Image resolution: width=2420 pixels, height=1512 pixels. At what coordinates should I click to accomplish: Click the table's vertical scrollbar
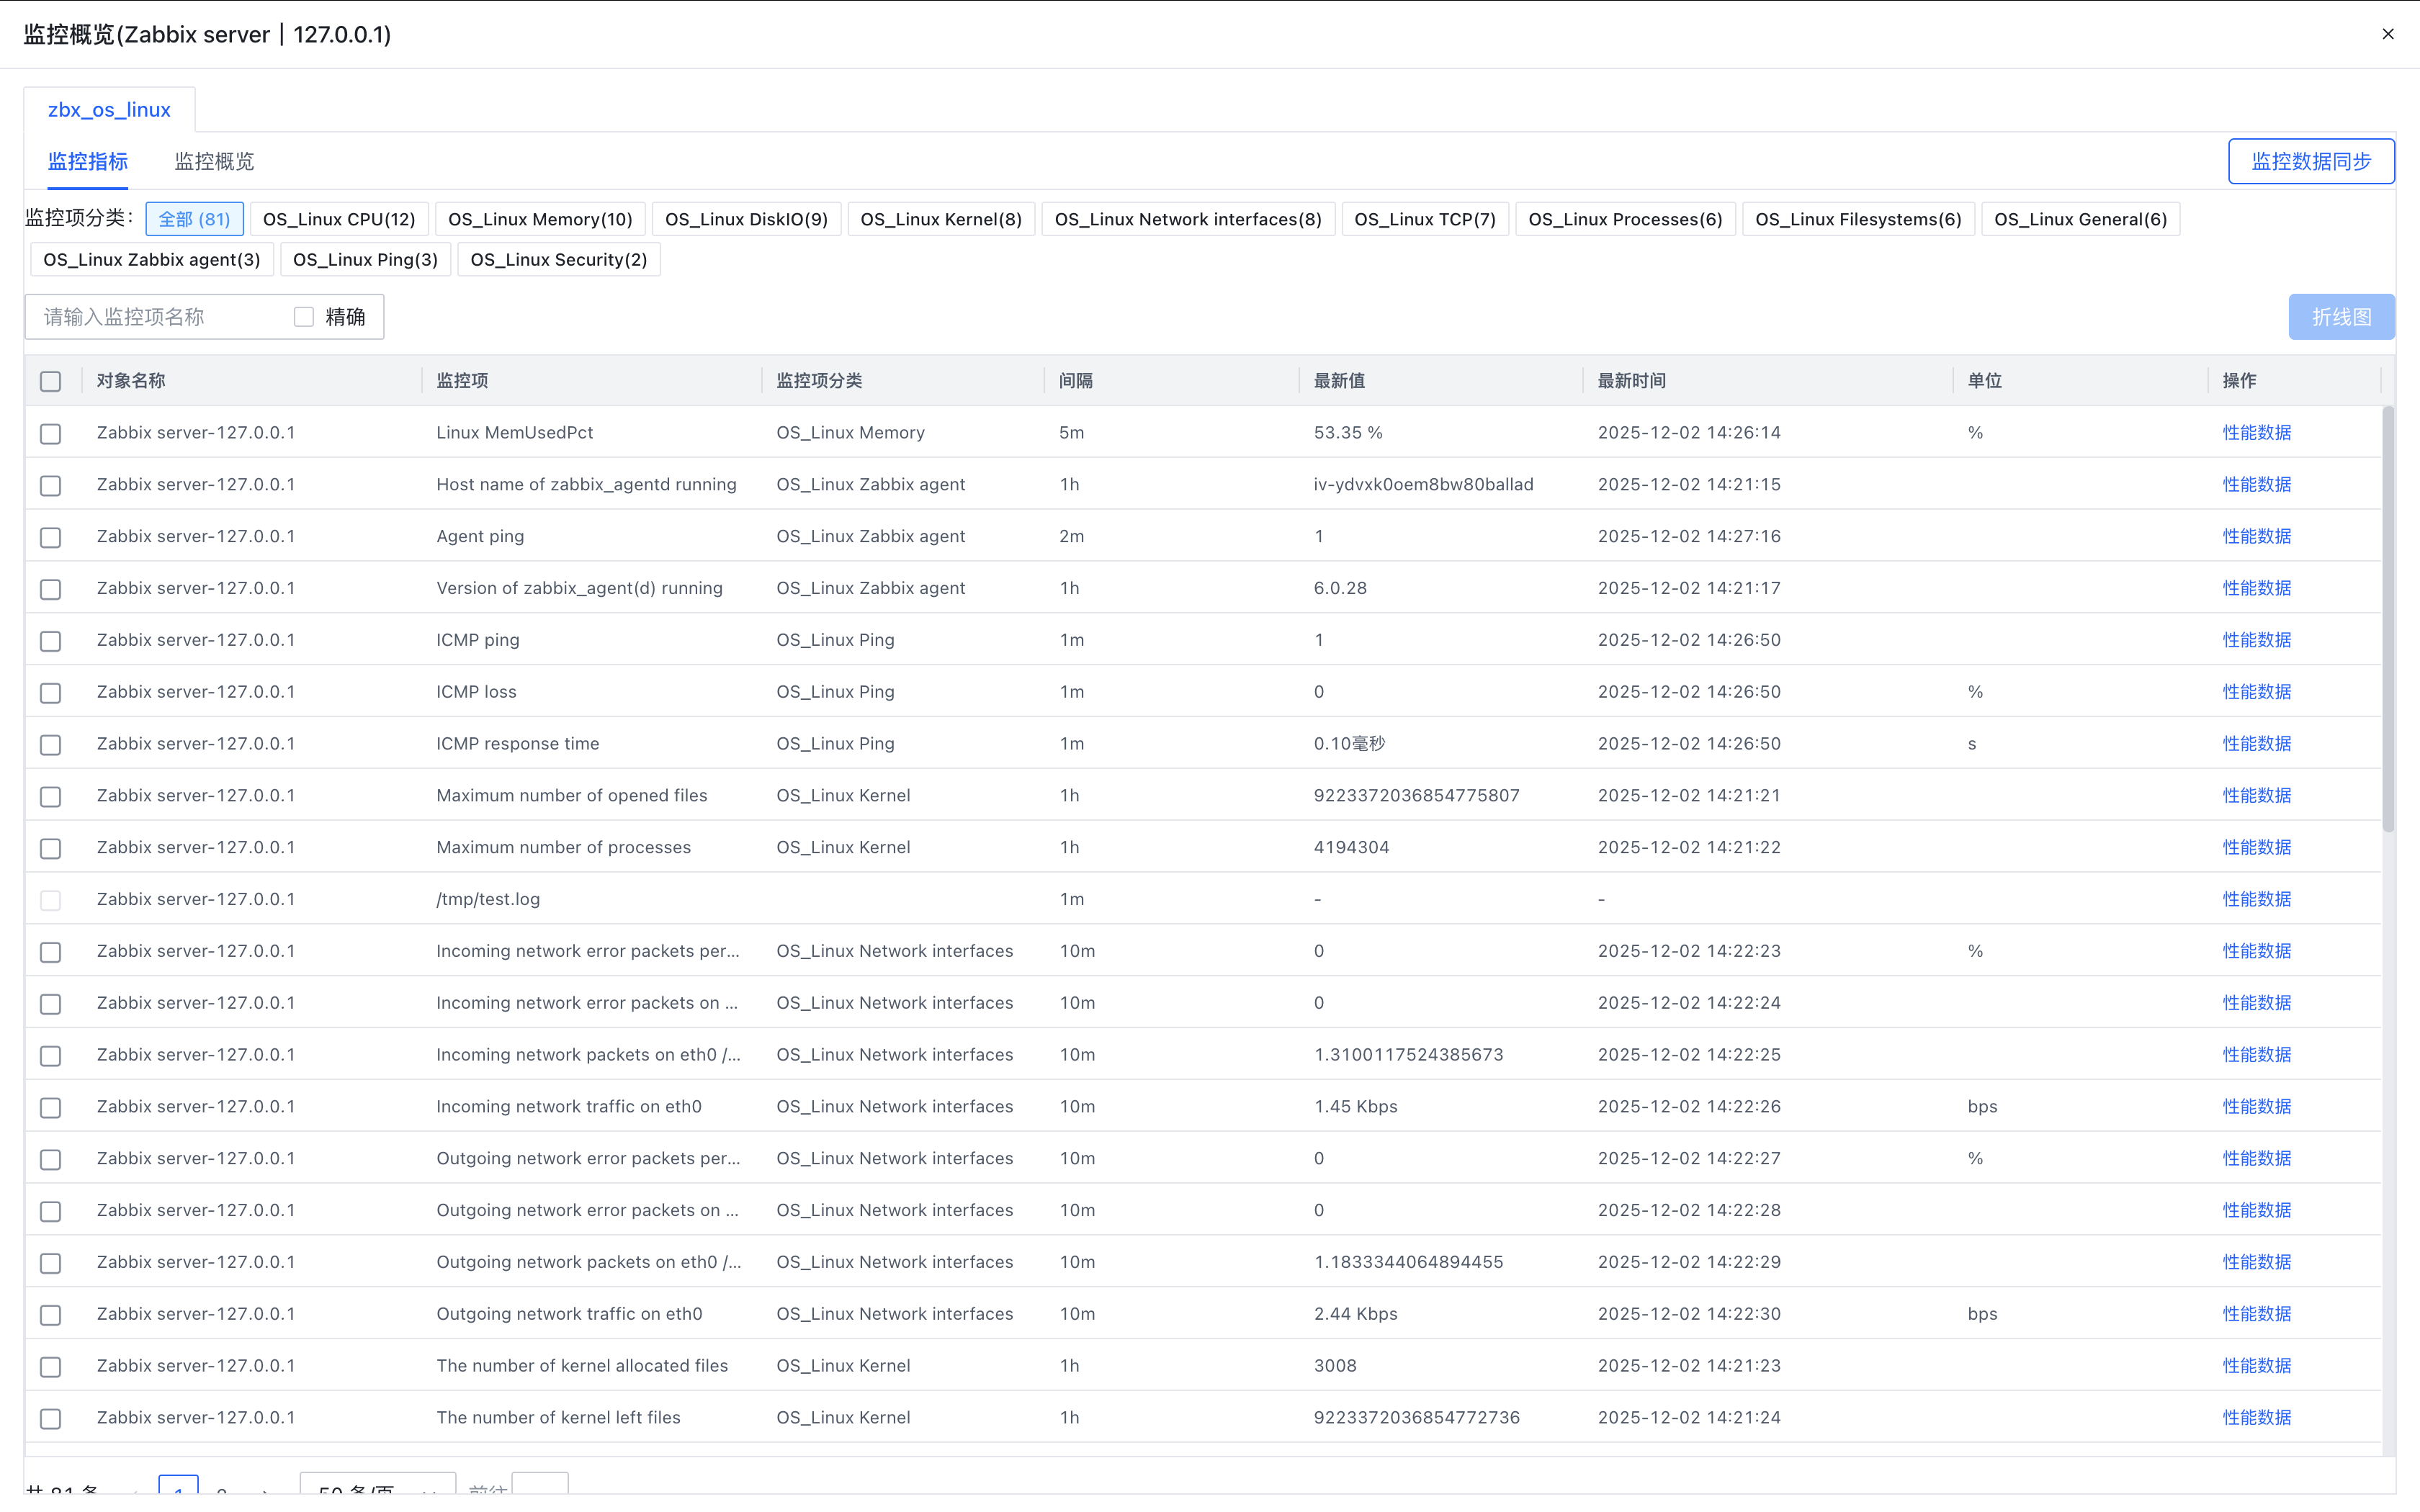point(2388,620)
